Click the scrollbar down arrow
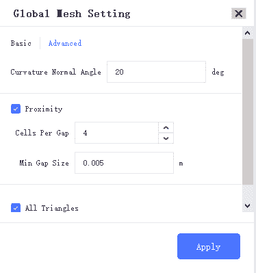 pos(248,206)
